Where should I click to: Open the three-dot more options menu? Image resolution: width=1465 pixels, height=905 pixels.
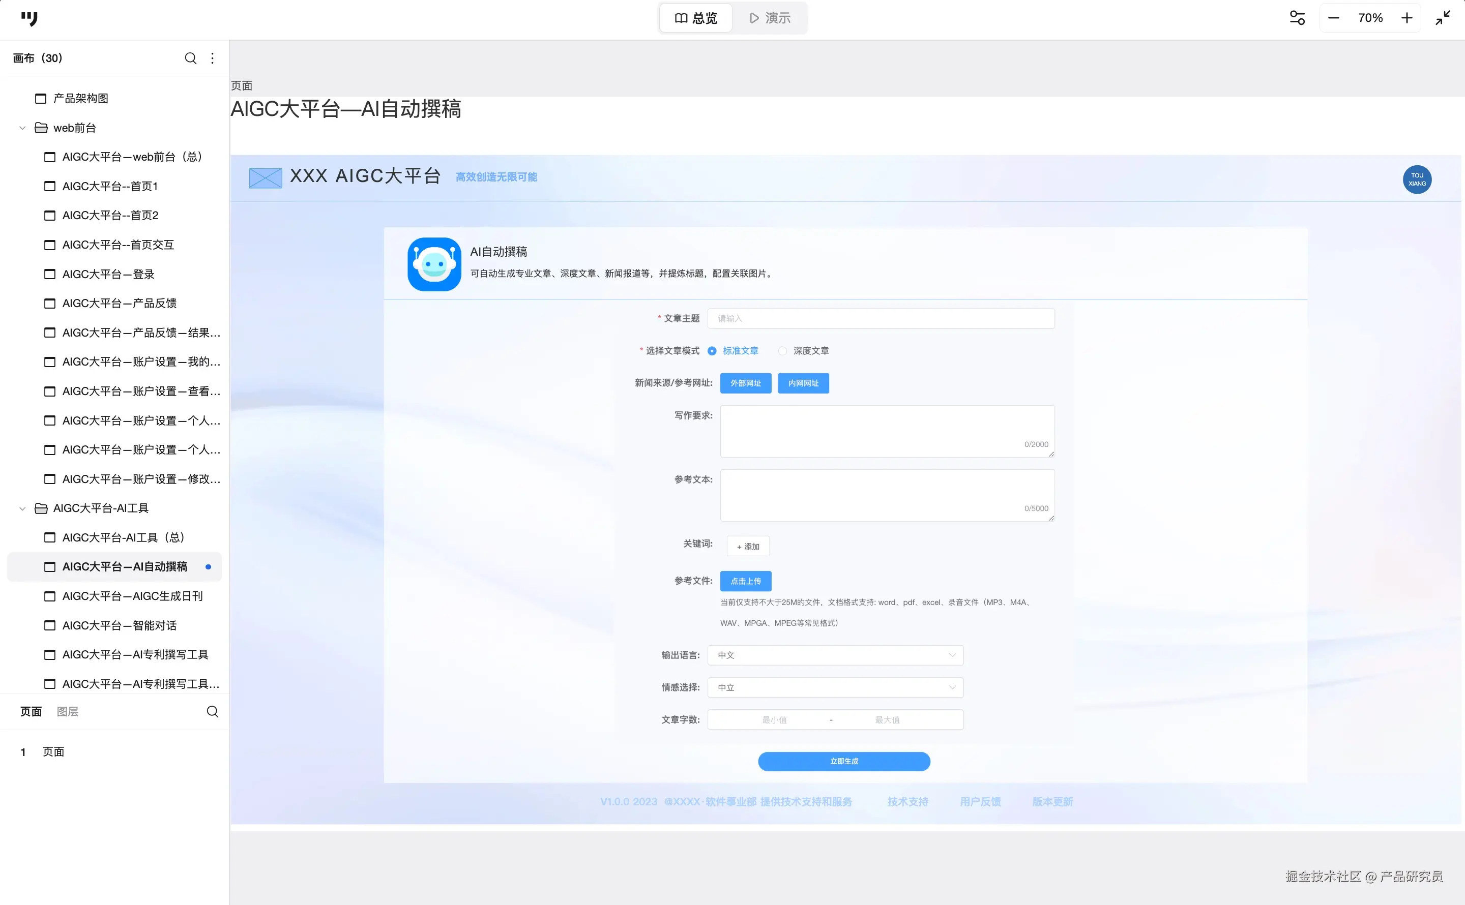click(x=213, y=58)
